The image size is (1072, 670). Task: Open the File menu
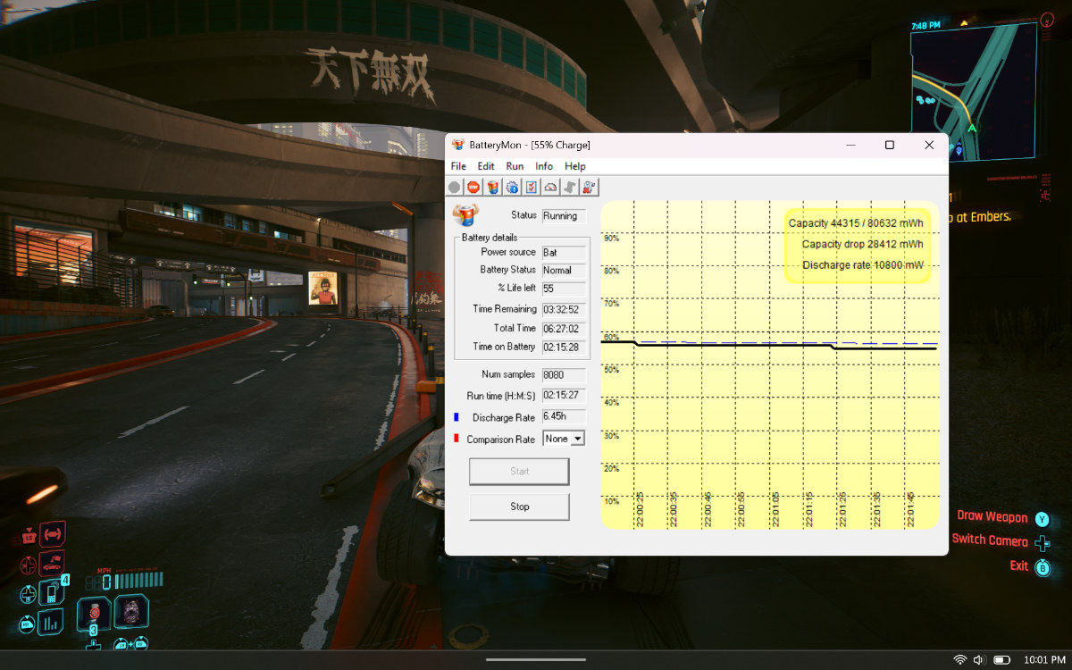(458, 166)
